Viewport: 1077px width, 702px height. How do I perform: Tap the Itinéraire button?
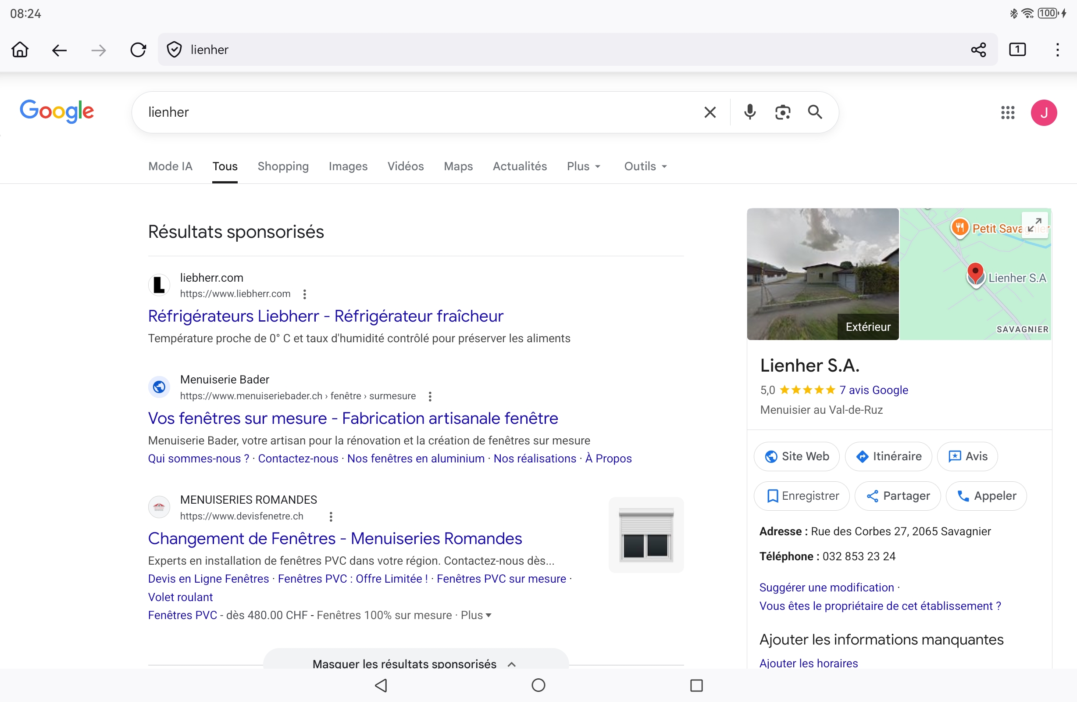[x=888, y=456]
